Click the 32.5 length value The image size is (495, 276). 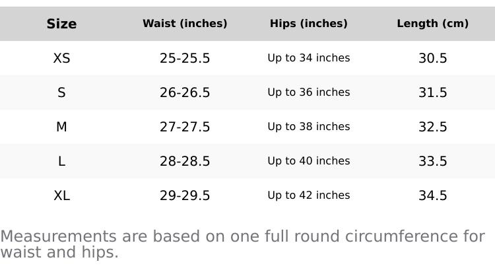pyautogui.click(x=433, y=127)
